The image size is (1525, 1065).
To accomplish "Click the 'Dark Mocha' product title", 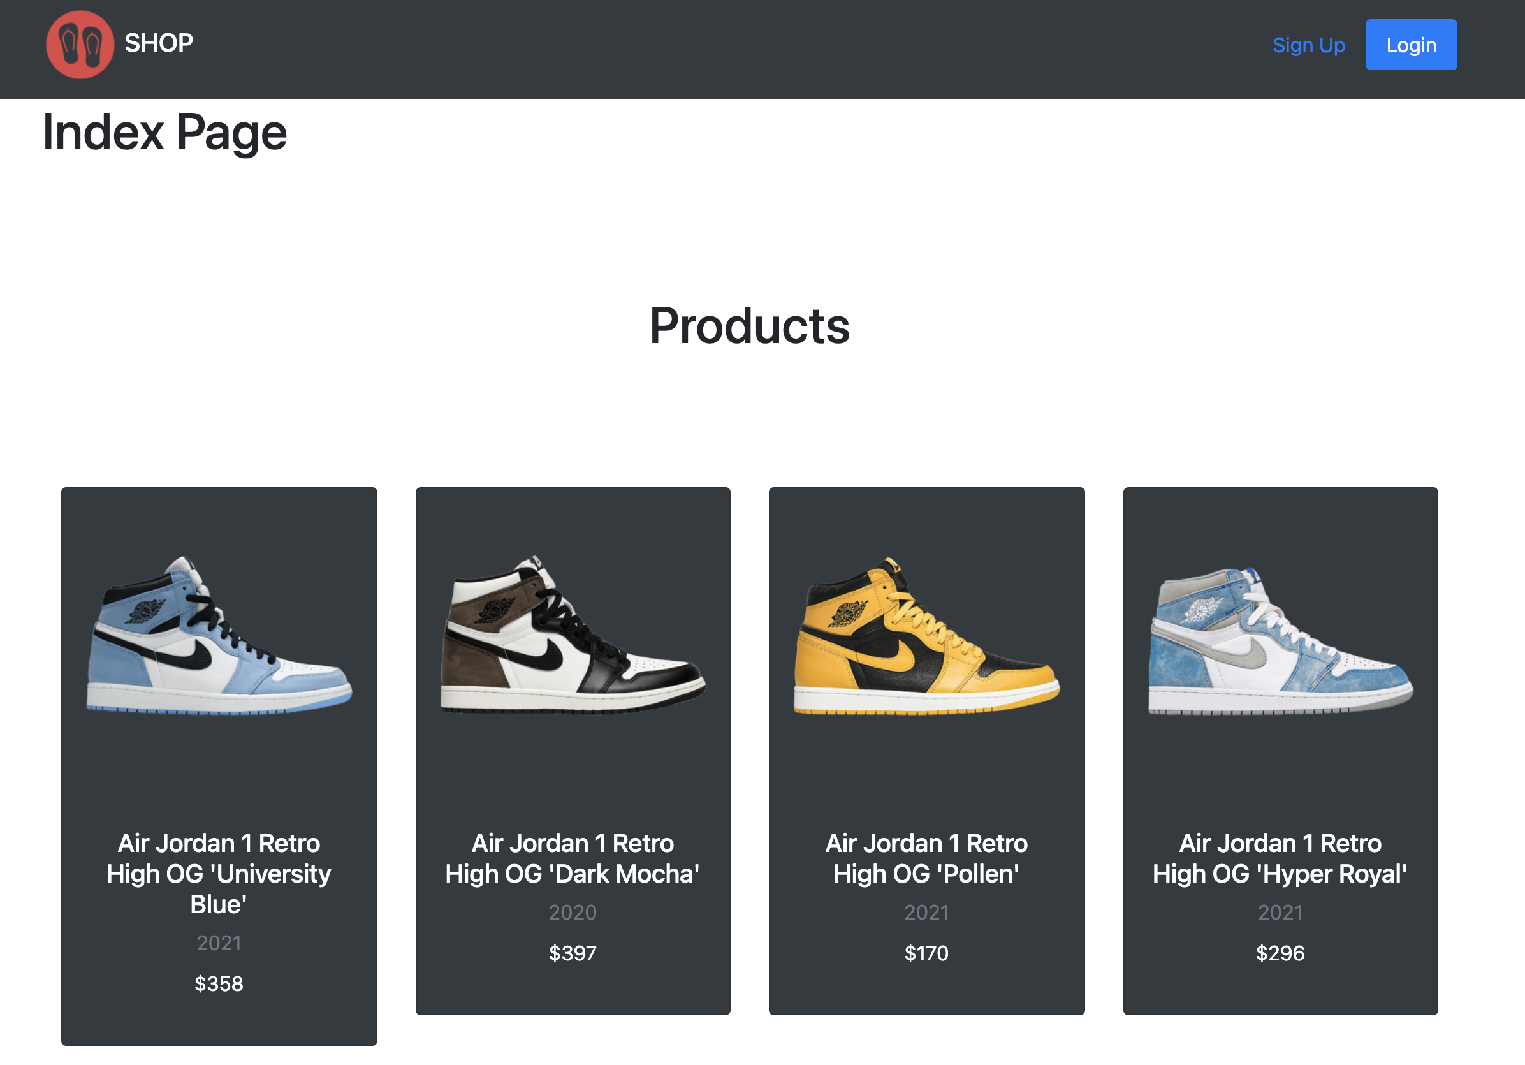I will [573, 858].
